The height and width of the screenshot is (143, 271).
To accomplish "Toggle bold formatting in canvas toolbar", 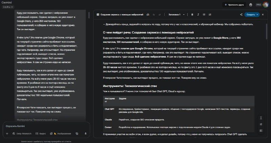I will pos(192,15).
